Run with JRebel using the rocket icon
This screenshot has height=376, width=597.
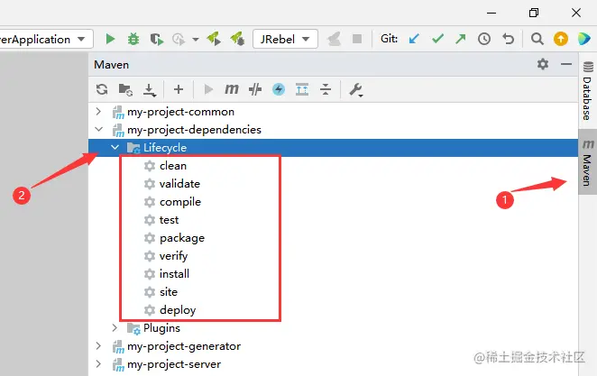(x=214, y=39)
